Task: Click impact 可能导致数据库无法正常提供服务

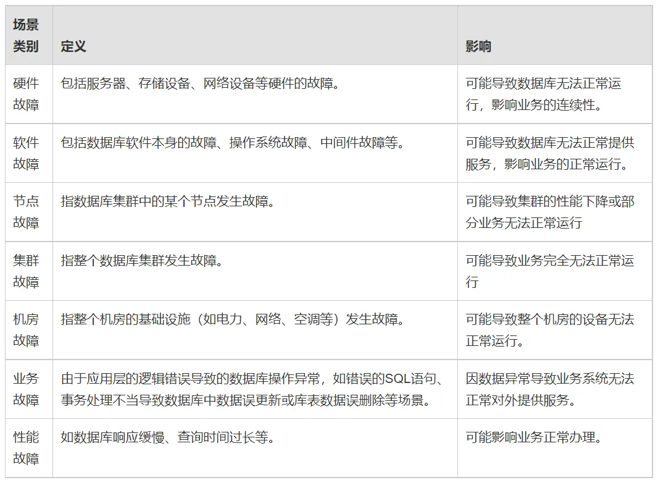Action: 550,153
